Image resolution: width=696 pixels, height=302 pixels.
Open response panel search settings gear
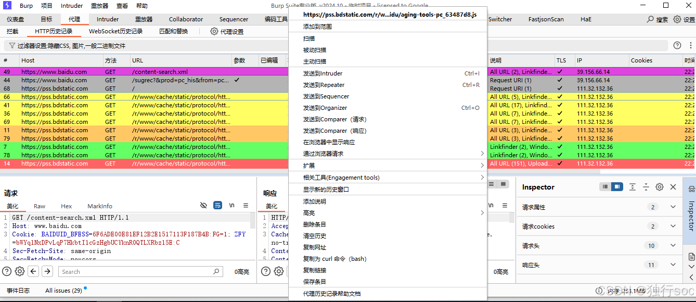pos(279,271)
